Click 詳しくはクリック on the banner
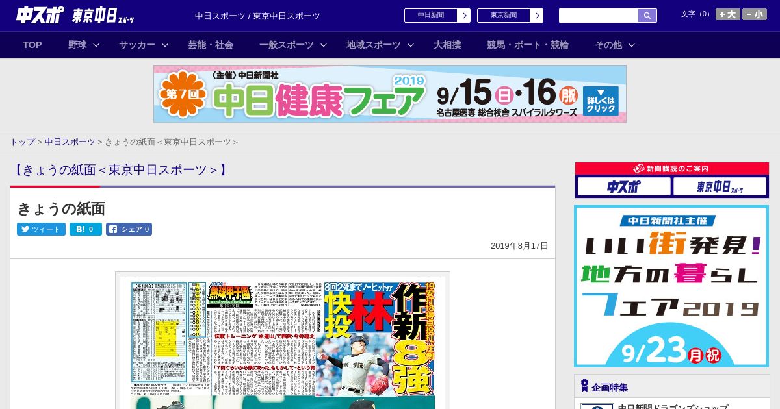The image size is (780, 409). (601, 101)
